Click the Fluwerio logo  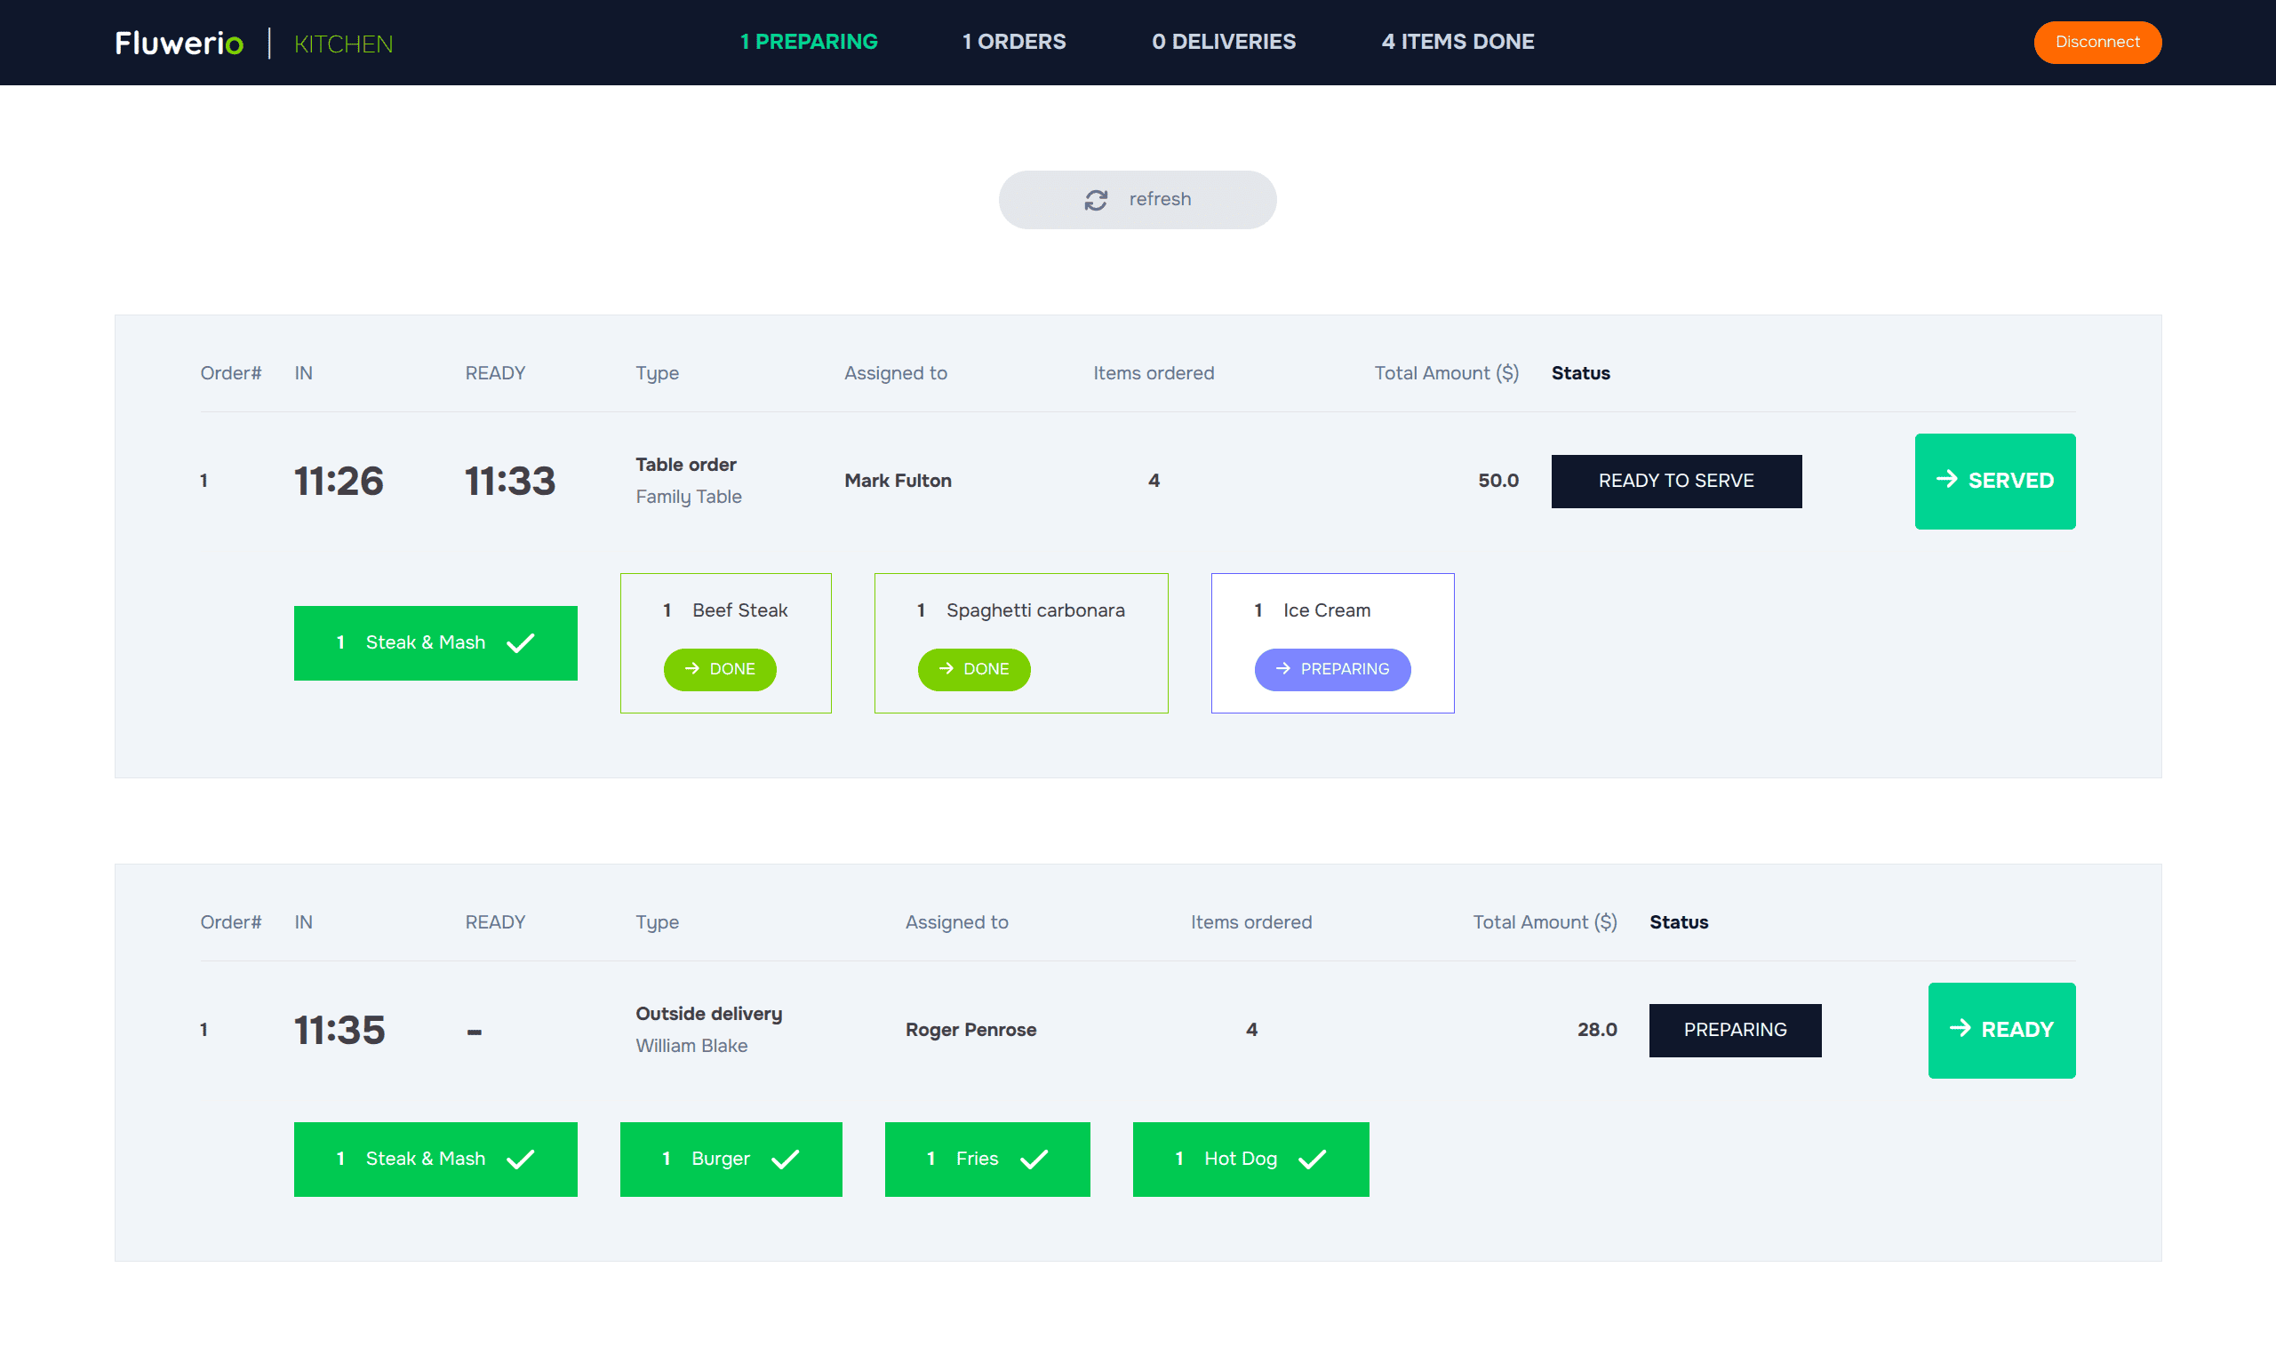click(179, 43)
